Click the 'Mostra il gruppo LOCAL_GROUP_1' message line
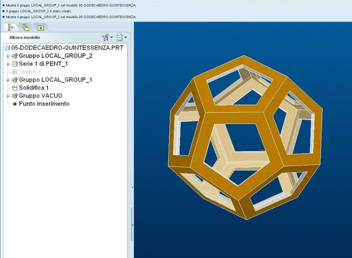Image resolution: width=352 pixels, height=258 pixels. click(x=71, y=5)
